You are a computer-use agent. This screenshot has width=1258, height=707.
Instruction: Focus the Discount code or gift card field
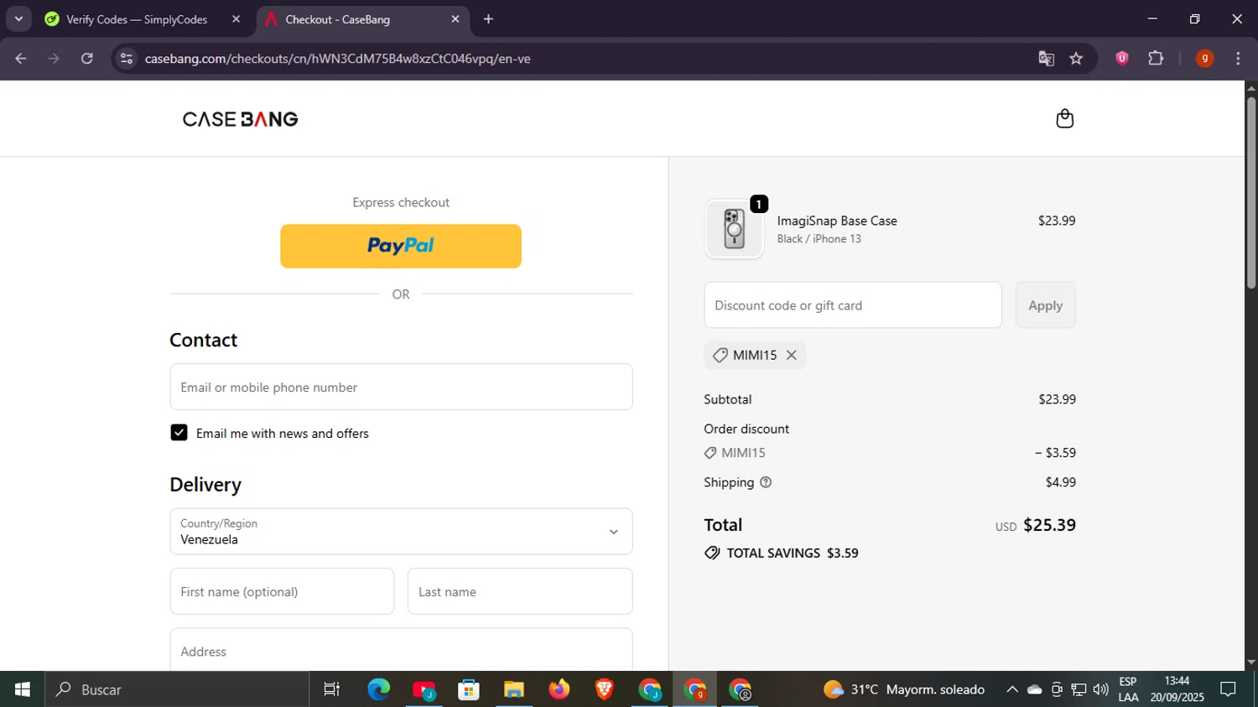point(853,305)
